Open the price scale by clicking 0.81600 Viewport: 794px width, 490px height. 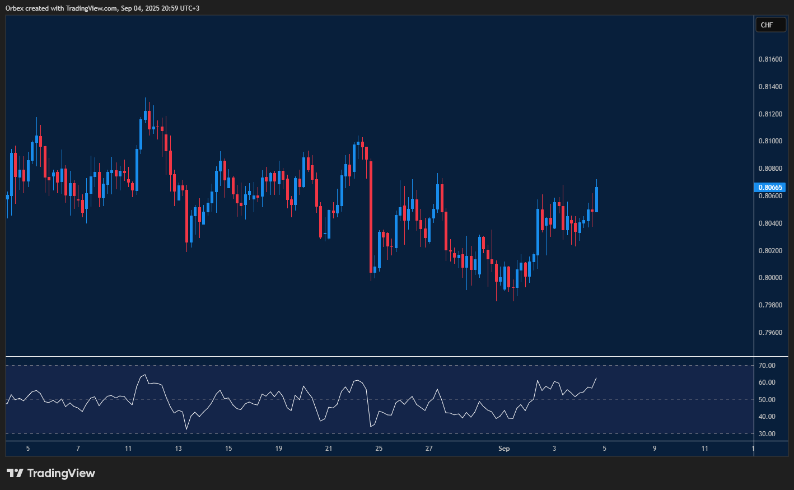pos(769,59)
